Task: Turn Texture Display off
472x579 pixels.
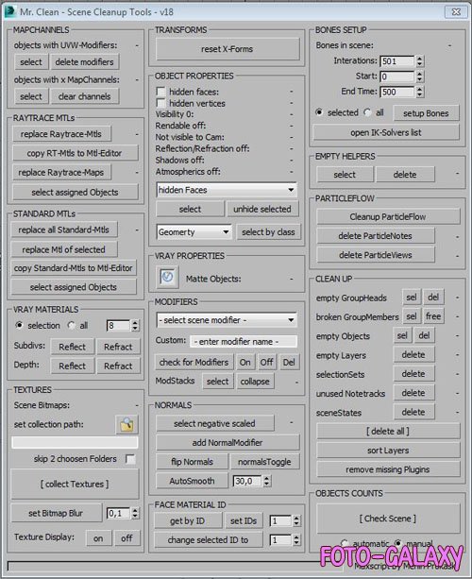Action: click(x=126, y=538)
